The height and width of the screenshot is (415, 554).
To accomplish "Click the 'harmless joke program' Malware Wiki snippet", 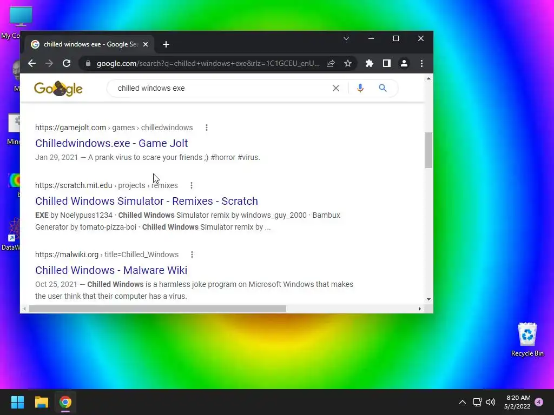I will tap(194, 290).
